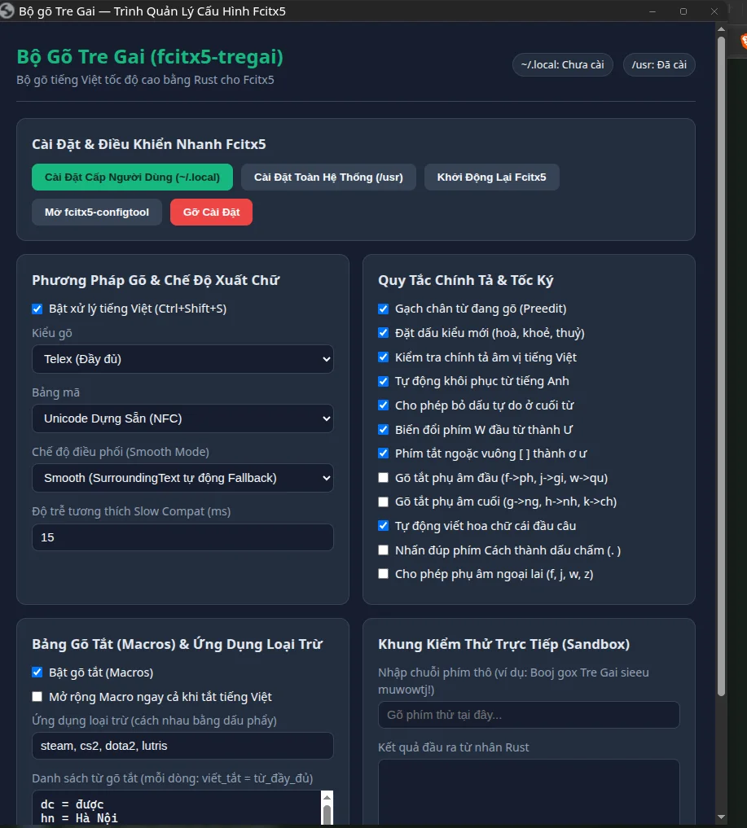Image resolution: width=747 pixels, height=828 pixels.
Task: Toggle Phím tắt ngoặc vuông checkbox
Action: 384,453
